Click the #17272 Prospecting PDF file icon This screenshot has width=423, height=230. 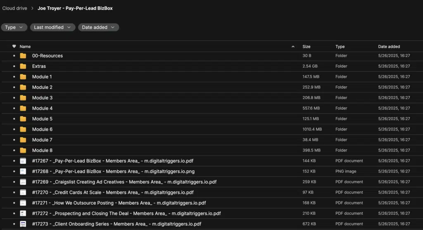tap(23, 213)
